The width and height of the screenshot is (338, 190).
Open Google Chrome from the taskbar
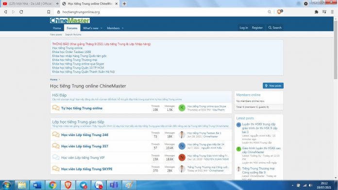pyautogui.click(x=52, y=185)
